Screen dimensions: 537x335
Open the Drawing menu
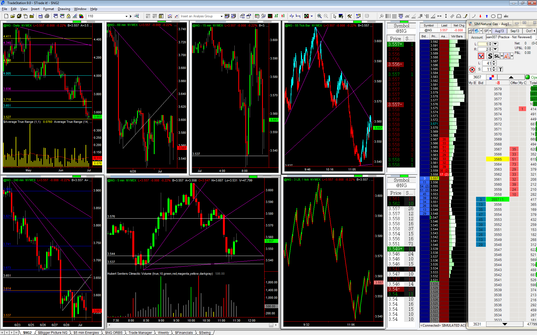pos(64,9)
